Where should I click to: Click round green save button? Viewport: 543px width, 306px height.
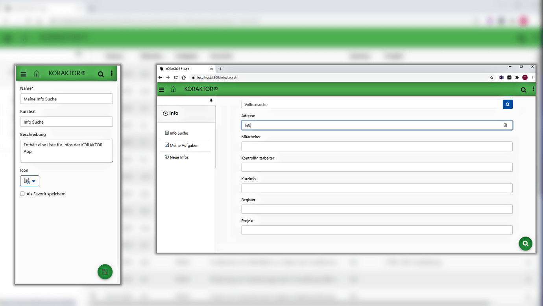pyautogui.click(x=105, y=272)
